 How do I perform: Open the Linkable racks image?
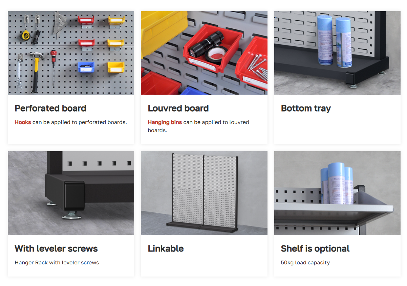pos(204,193)
